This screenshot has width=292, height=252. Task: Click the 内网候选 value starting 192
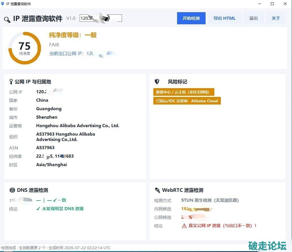(197, 209)
